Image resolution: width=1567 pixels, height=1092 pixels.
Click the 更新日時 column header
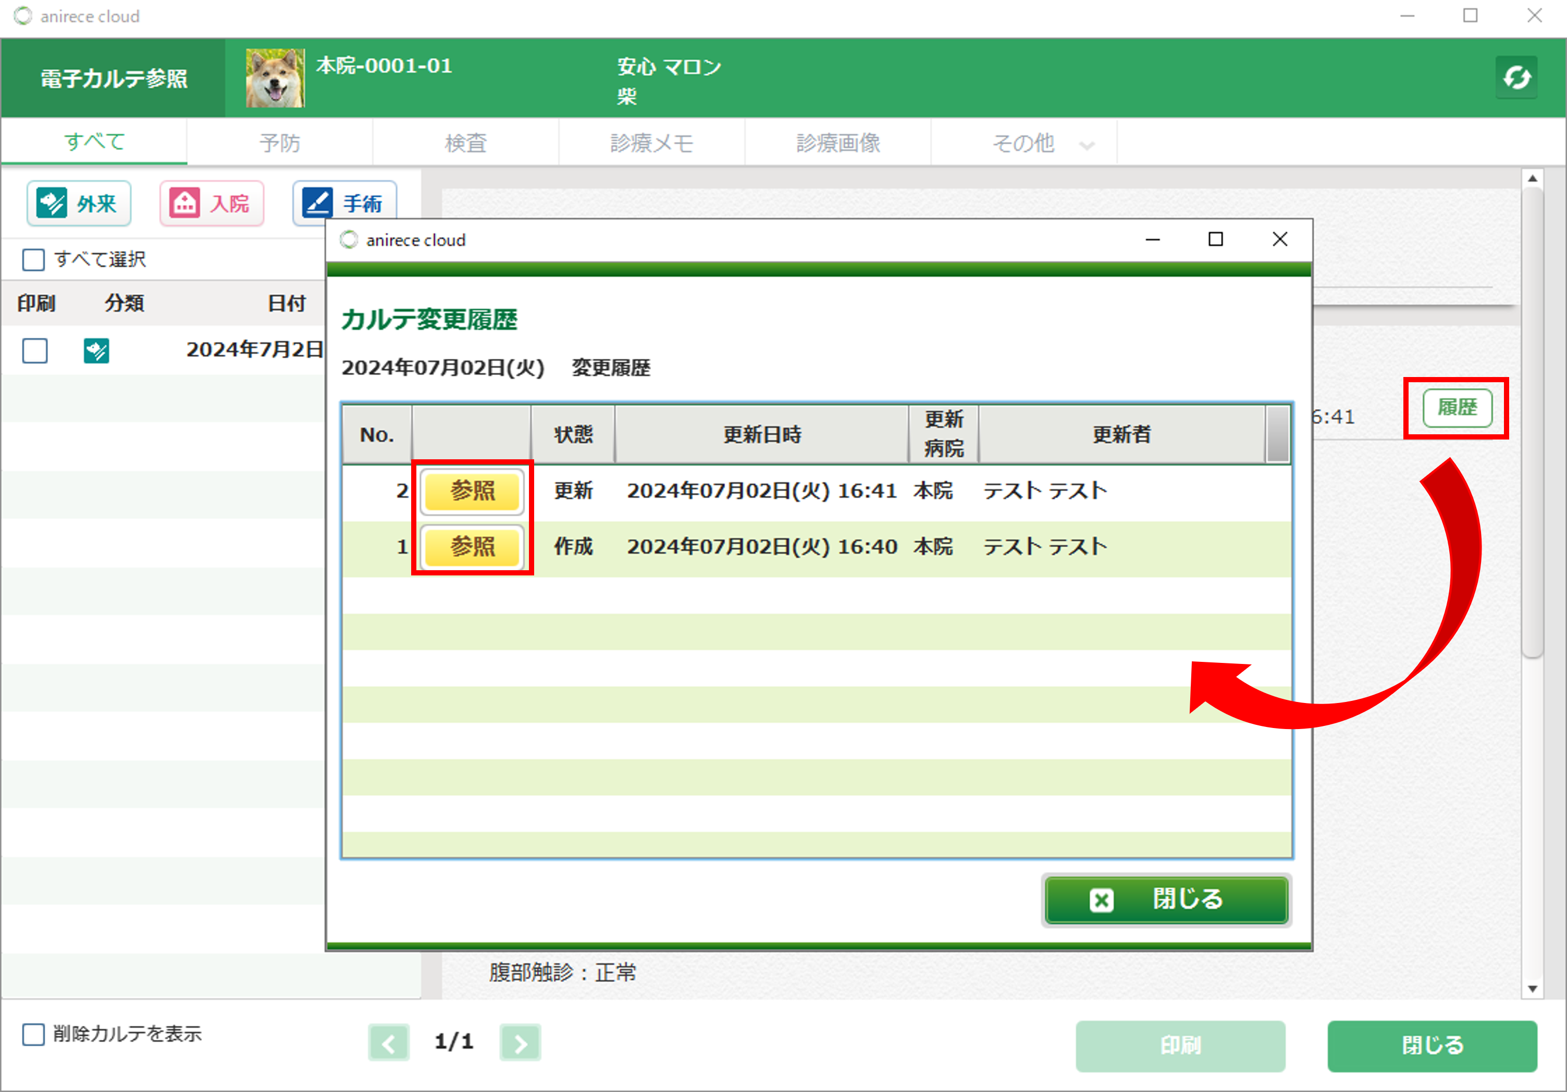point(762,434)
